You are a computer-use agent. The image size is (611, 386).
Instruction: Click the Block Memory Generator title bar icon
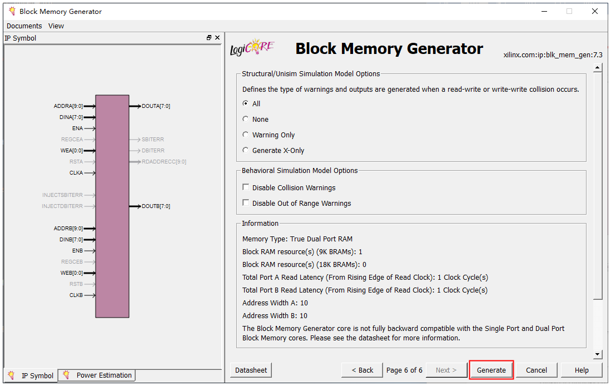click(x=12, y=11)
